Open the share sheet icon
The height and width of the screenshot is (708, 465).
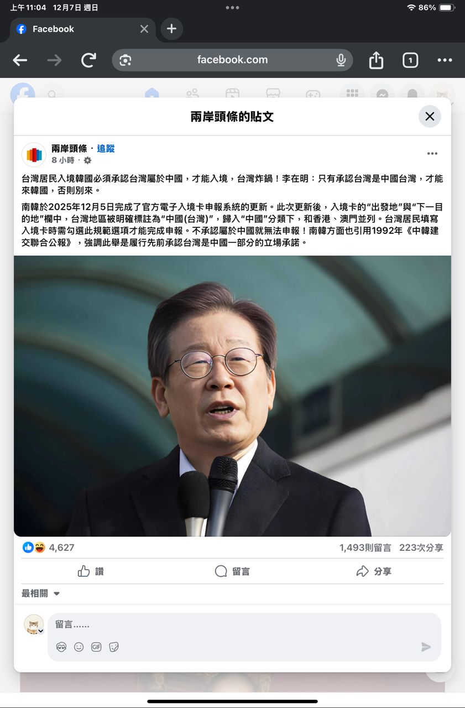pyautogui.click(x=376, y=60)
